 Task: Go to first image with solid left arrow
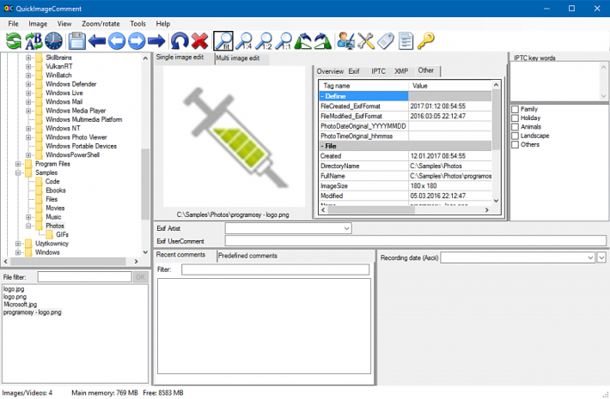tap(96, 41)
